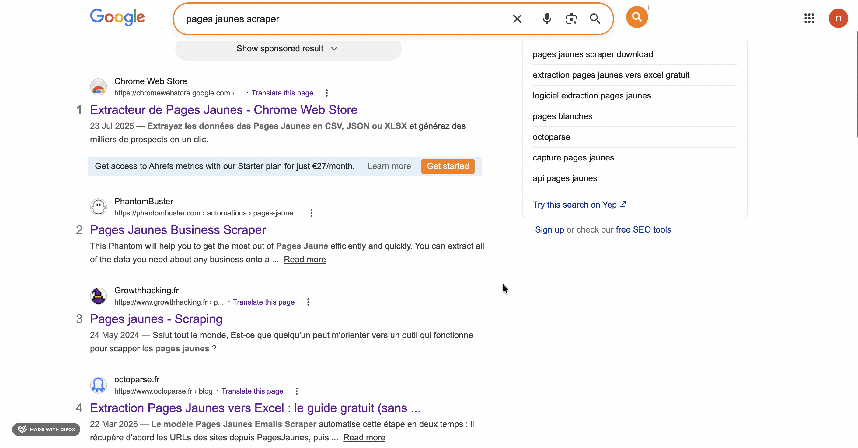The image size is (858, 448).
Task: Click Learn more in Ahrefs banner
Action: 389,166
